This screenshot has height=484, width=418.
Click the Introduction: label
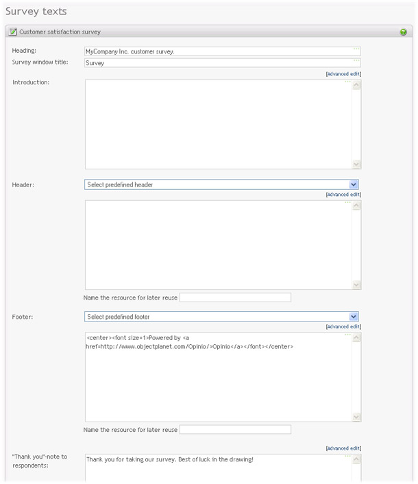(31, 82)
